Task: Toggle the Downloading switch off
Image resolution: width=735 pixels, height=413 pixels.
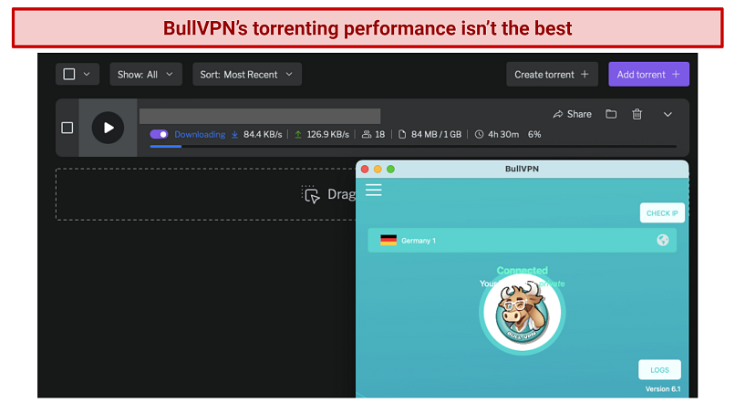Action: (x=159, y=135)
